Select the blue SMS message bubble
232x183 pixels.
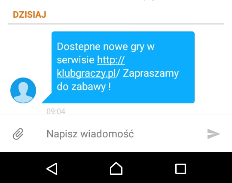123,67
